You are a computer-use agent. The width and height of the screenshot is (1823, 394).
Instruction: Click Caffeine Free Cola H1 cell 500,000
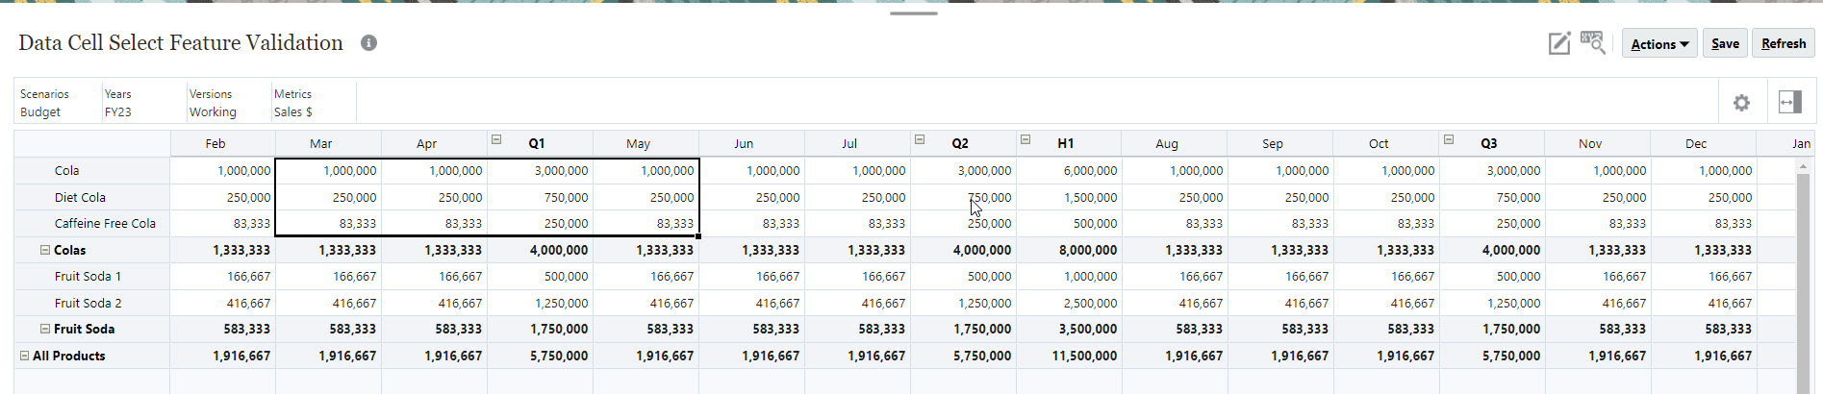pyautogui.click(x=1069, y=223)
